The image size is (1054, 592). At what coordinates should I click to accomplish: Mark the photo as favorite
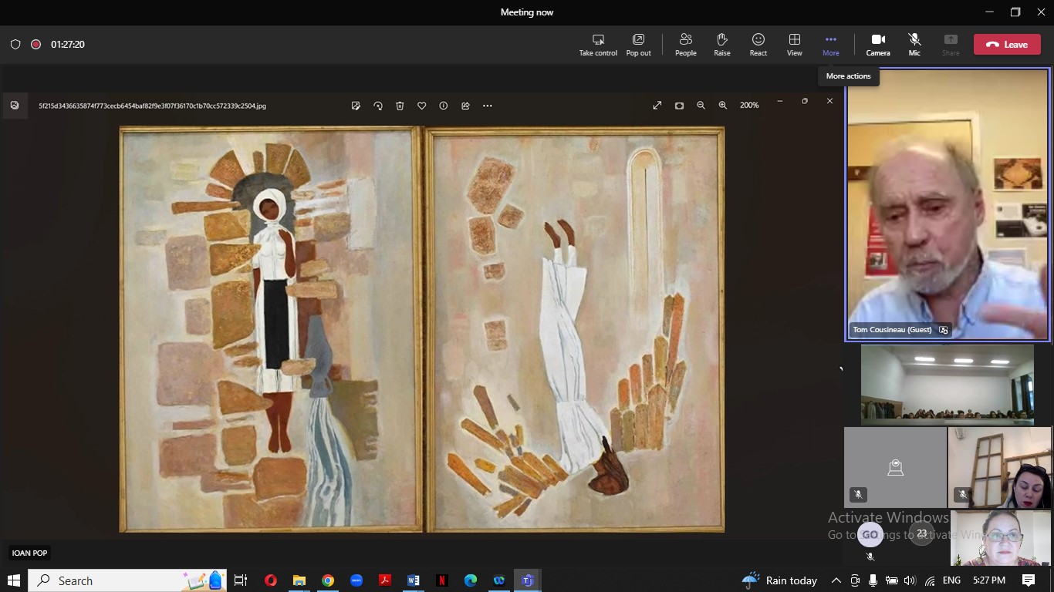coord(421,106)
